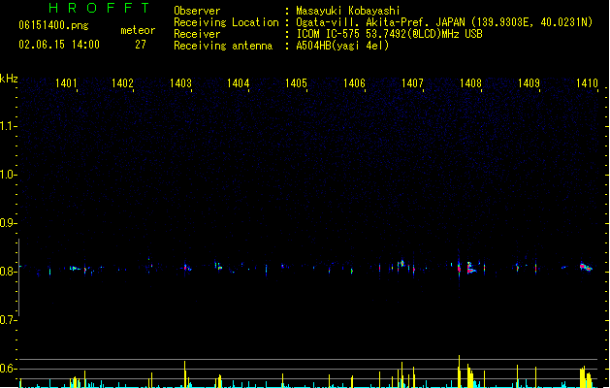Click the 1403 time marker
The height and width of the screenshot is (388, 610).
click(x=181, y=83)
